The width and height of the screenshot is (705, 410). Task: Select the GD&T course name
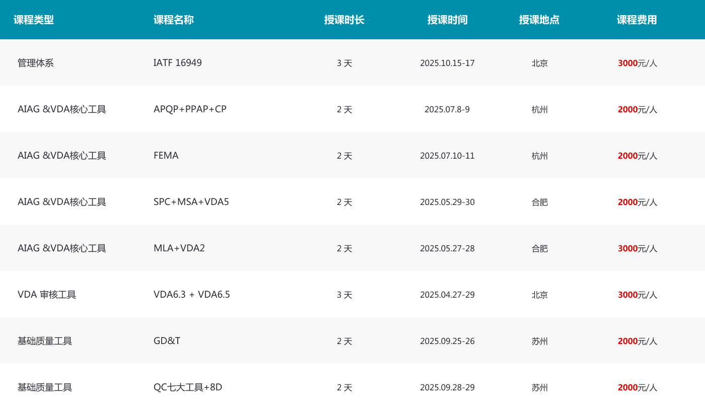point(167,341)
